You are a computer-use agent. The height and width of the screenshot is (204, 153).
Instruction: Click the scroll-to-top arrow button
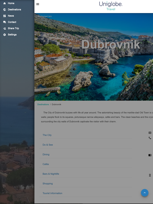tap(145, 193)
